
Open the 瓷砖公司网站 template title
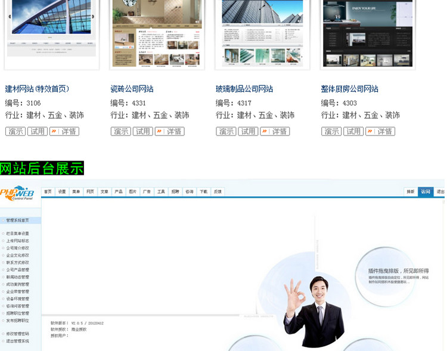pos(132,89)
